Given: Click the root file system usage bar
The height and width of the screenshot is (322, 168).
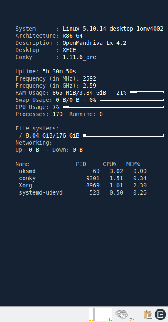Looking at the screenshot, I should tap(123, 135).
